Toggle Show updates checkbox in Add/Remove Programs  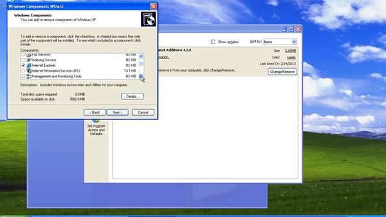click(x=213, y=42)
